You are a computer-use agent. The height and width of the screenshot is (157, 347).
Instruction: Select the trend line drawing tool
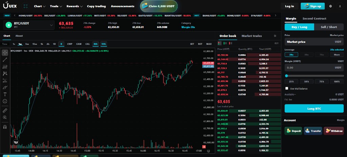click(x=5, y=60)
